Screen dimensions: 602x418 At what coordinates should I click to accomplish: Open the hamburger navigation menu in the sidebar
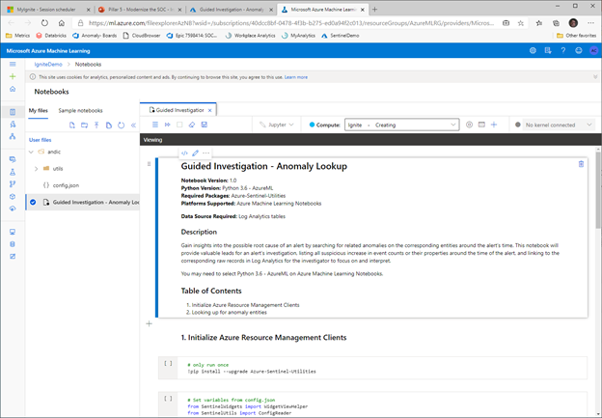click(13, 64)
